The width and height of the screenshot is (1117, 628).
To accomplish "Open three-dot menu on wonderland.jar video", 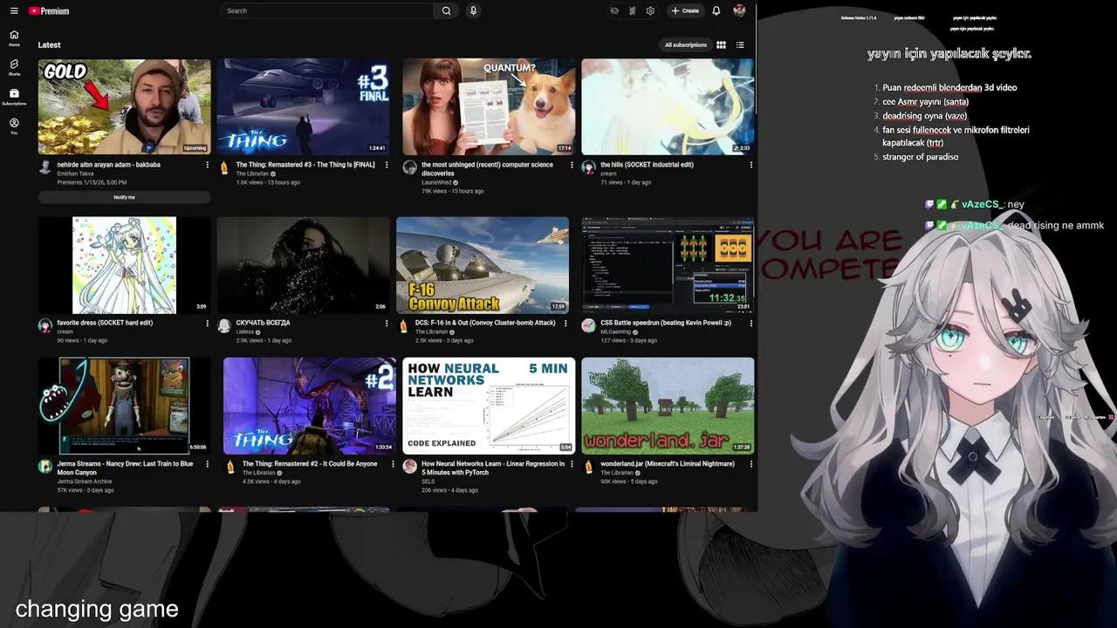I will (x=751, y=463).
